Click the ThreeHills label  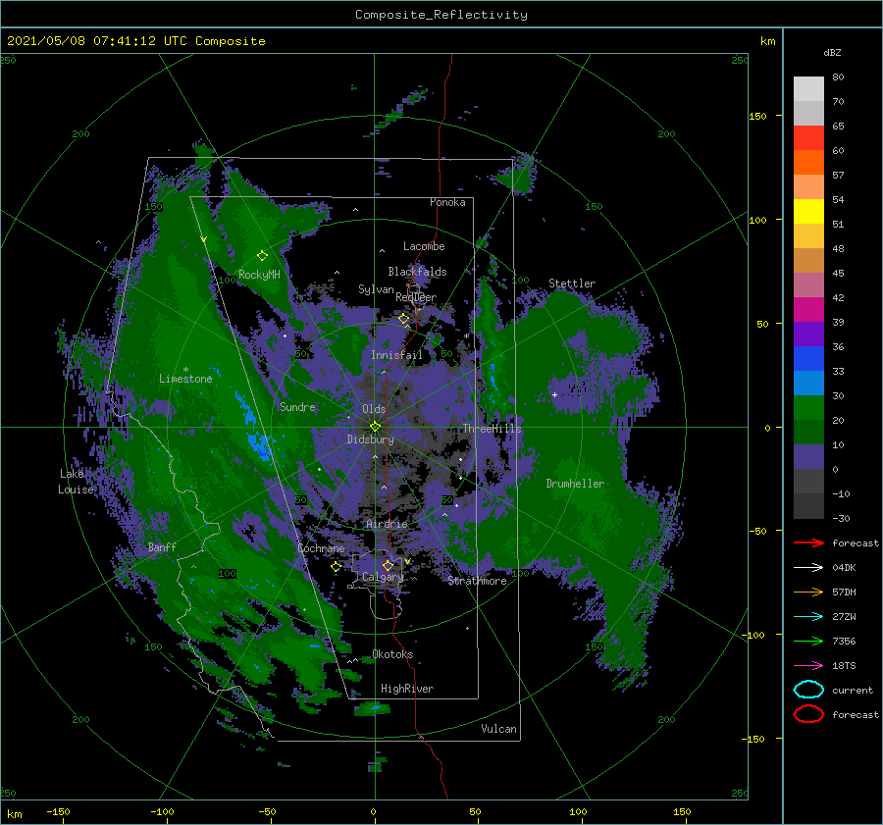tap(493, 429)
